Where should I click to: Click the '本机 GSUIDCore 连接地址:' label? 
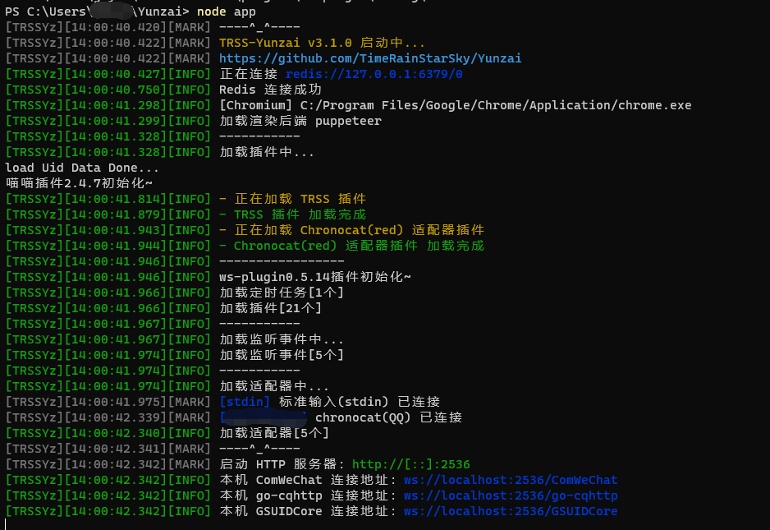pyautogui.click(x=308, y=511)
